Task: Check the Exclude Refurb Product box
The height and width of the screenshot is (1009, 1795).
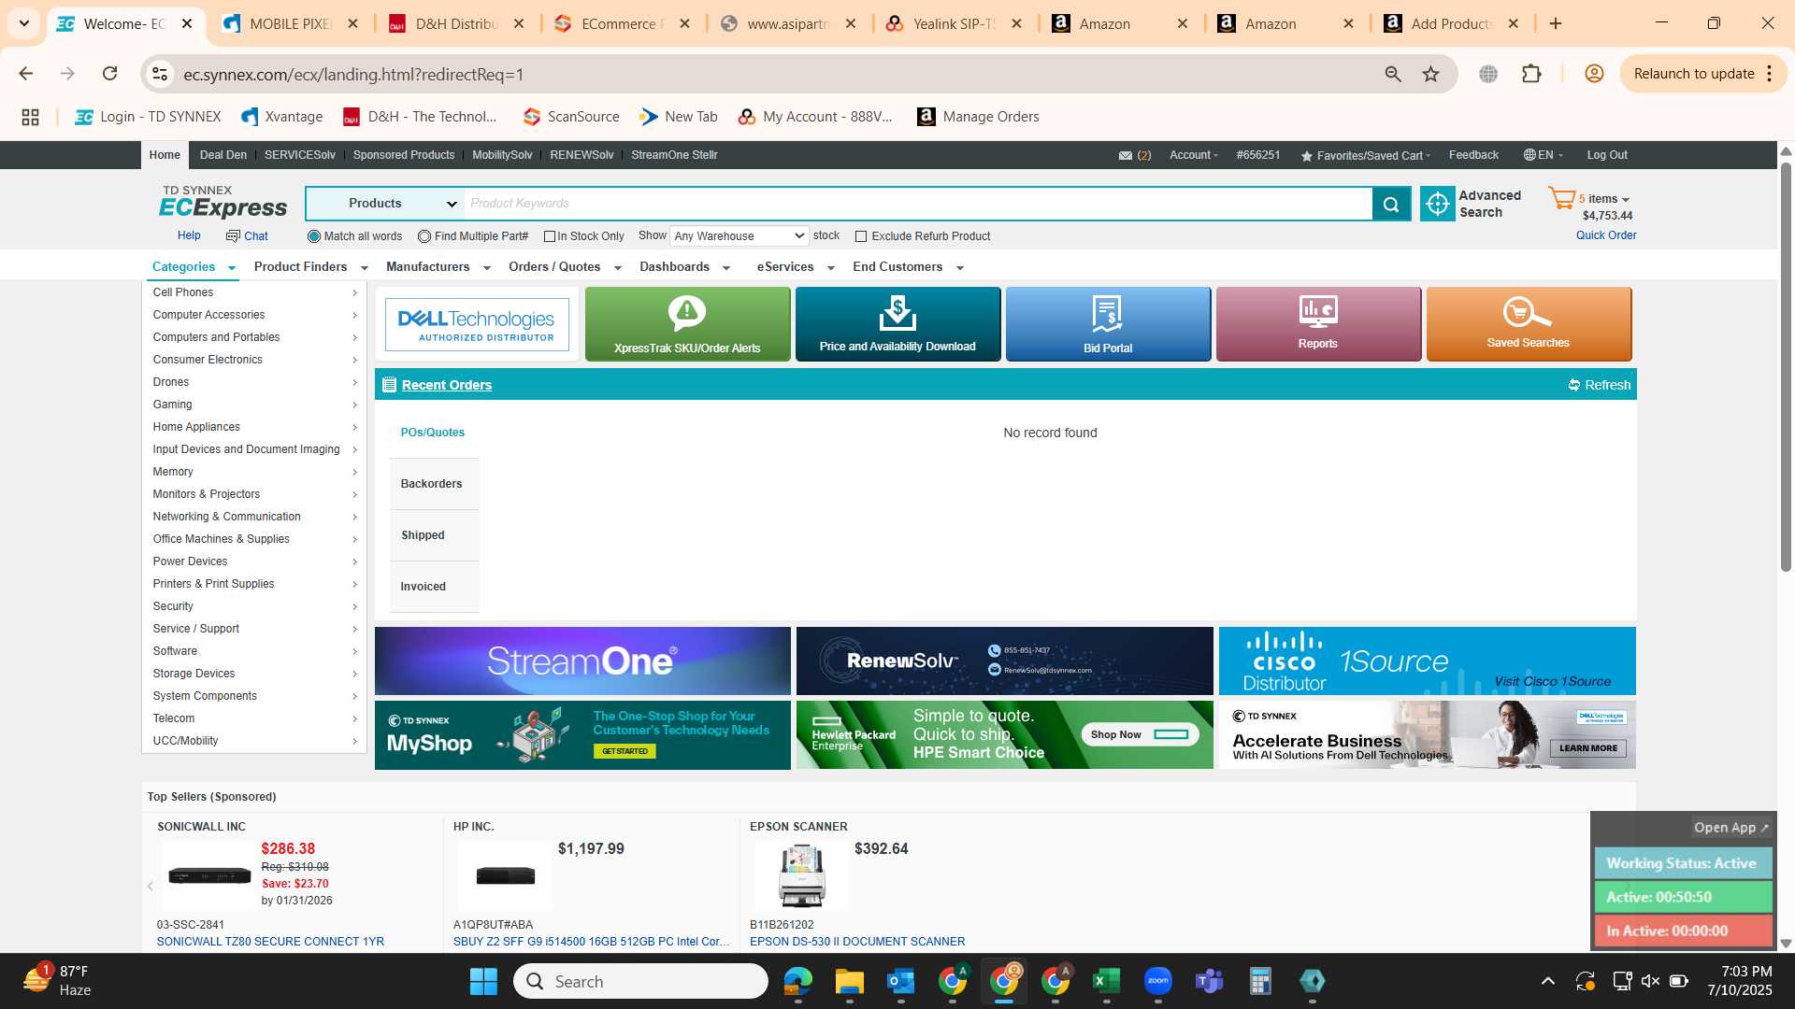Action: pos(861,236)
